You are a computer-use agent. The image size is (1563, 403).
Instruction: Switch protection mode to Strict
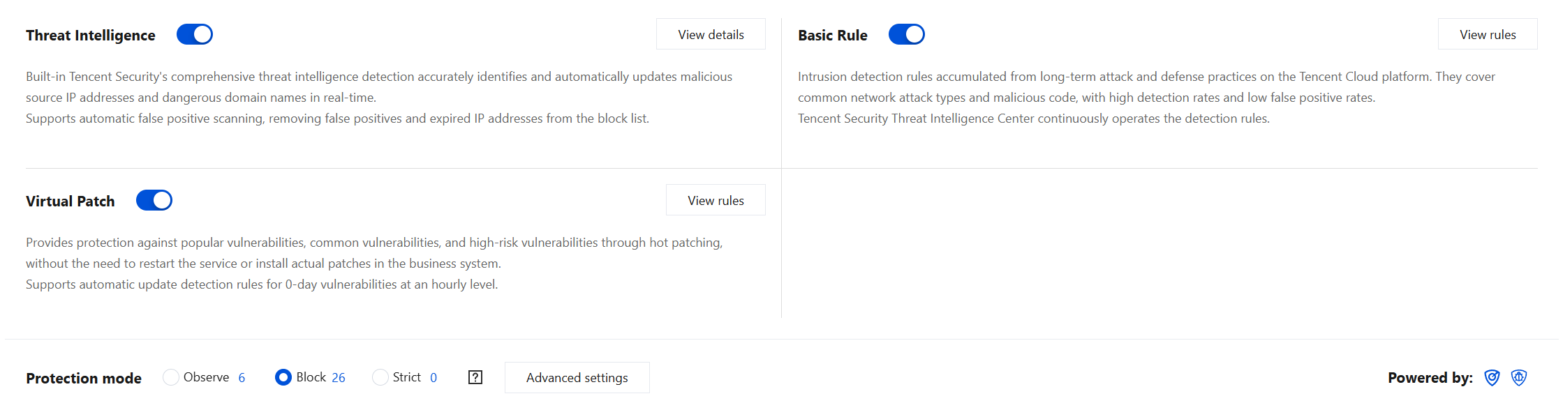(x=380, y=377)
